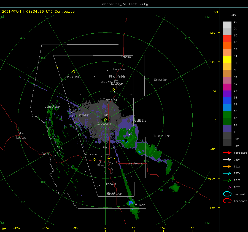Click the yellow diamond marker above Calgary label
This screenshot has height=232, width=248.
click(x=109, y=159)
